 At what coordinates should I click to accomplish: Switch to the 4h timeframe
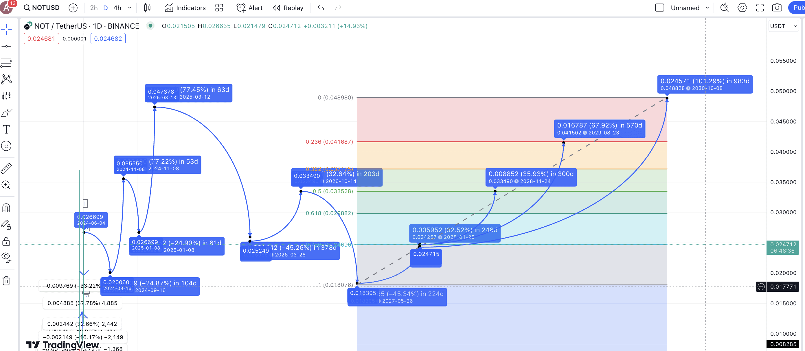click(117, 8)
